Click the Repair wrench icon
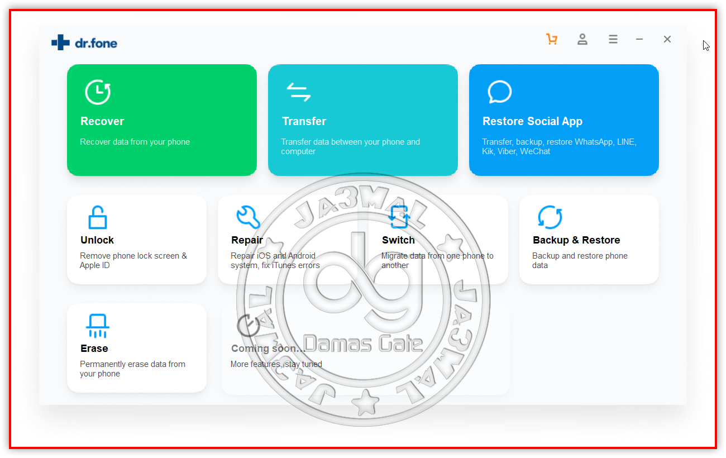Screen dimensions: 726x458 coord(248,217)
